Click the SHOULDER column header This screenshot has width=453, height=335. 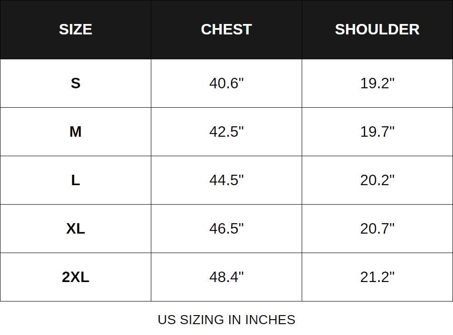tap(377, 29)
